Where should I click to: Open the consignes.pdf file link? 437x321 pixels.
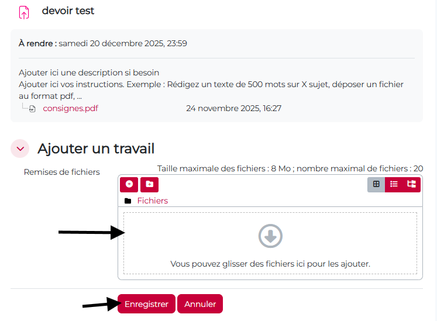pos(70,108)
